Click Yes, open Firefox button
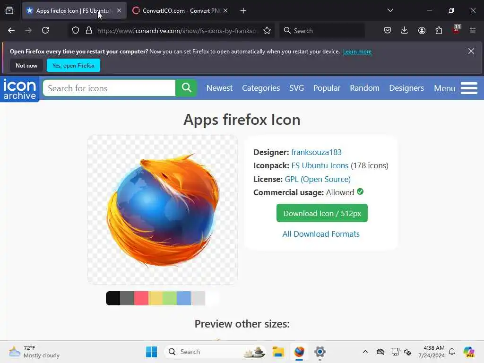Screen dimensions: 484x363 point(73,65)
